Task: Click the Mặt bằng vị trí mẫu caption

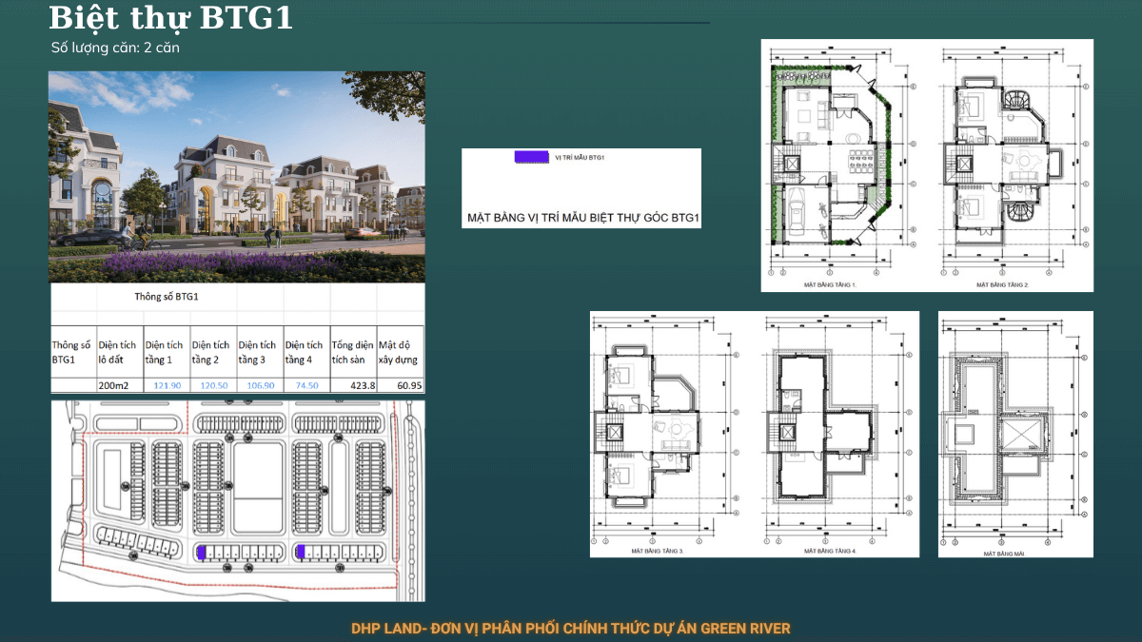Action: pyautogui.click(x=583, y=219)
